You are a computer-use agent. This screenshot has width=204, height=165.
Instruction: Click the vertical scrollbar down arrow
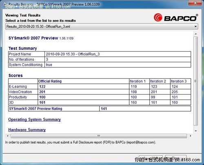[x=196, y=131]
